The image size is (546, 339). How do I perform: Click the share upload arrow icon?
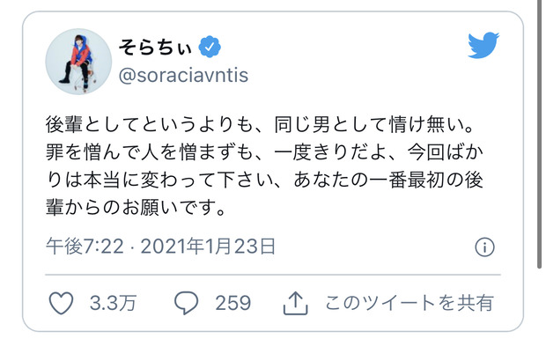pos(295,303)
